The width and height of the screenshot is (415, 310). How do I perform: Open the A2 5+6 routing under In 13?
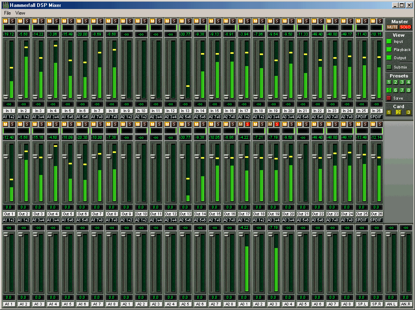pos(185,117)
